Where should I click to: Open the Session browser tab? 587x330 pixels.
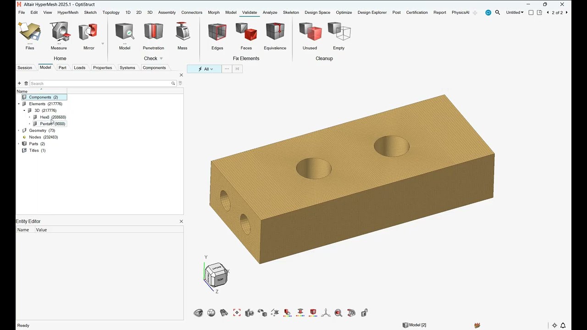[x=25, y=68]
